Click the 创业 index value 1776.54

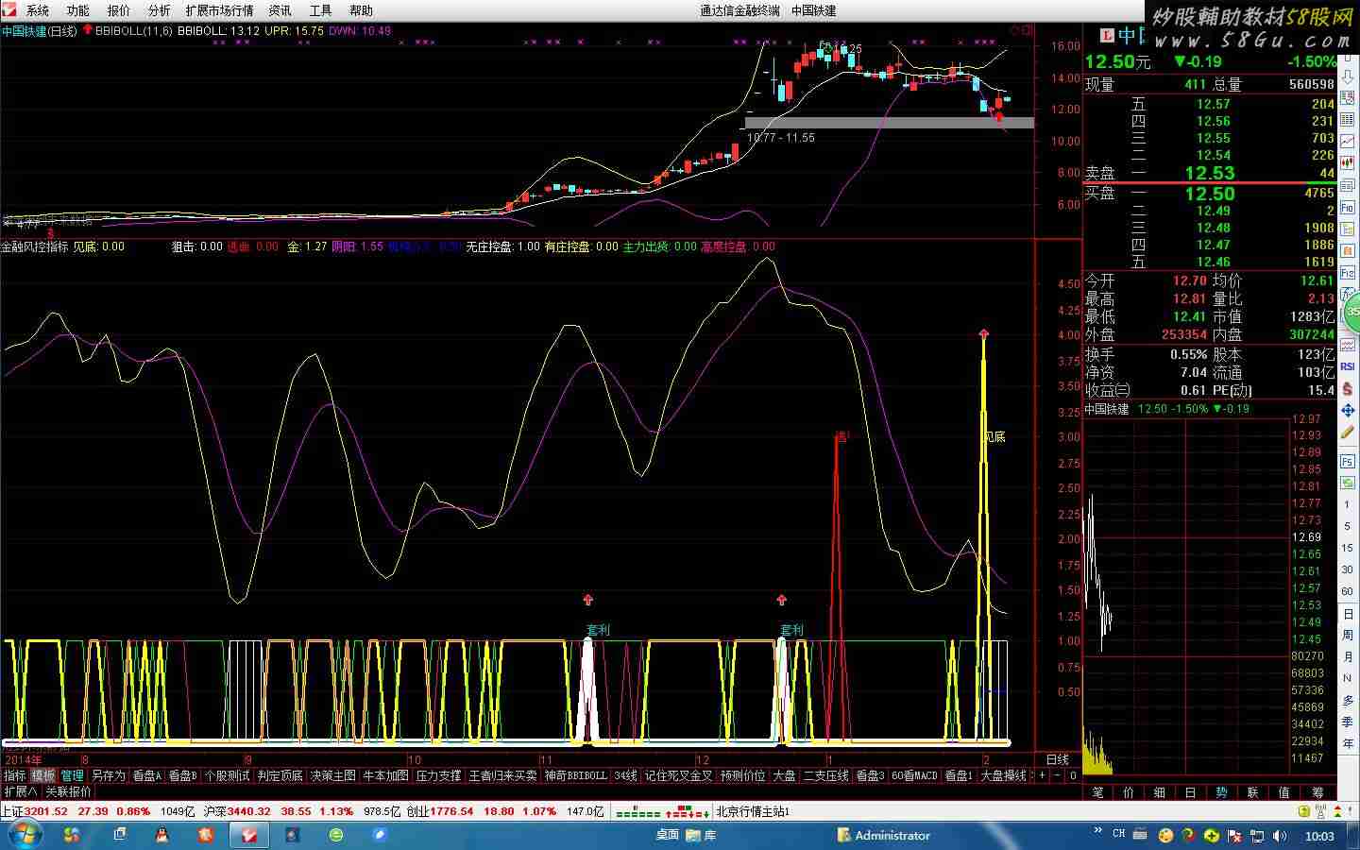[452, 811]
